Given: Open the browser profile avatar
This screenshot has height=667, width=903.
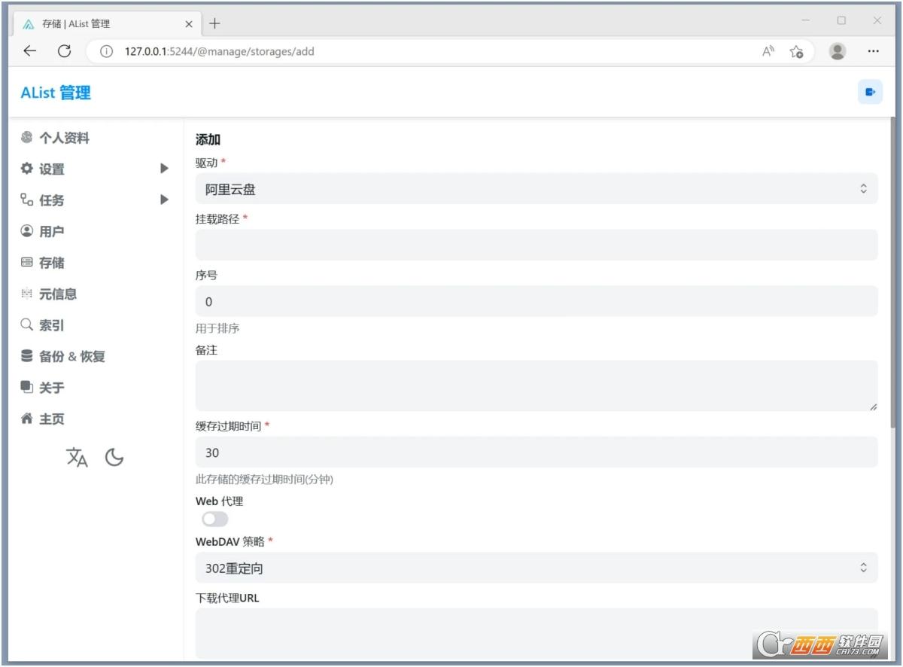Looking at the screenshot, I should pos(837,51).
